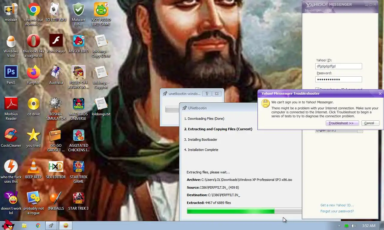The height and width of the screenshot is (230, 384).
Task: Focus the Password input field
Action: pos(338,79)
